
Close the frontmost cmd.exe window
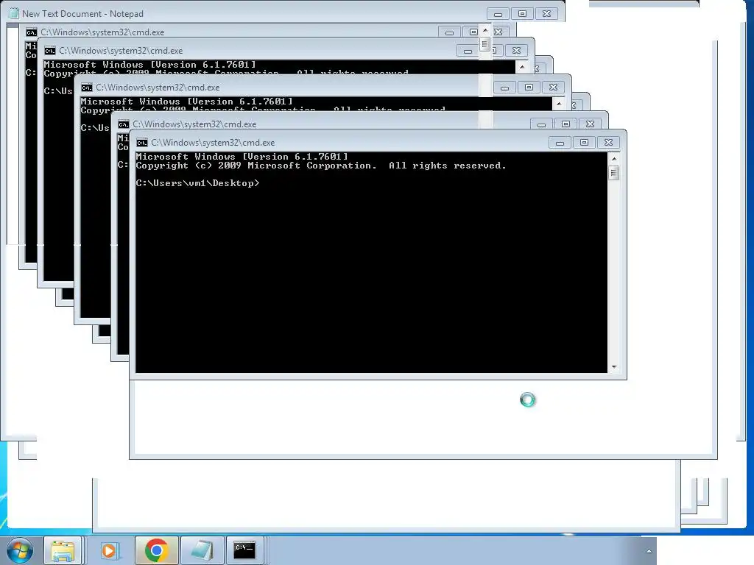[608, 143]
